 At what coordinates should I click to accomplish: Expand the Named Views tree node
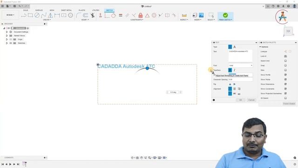click(x=7, y=35)
